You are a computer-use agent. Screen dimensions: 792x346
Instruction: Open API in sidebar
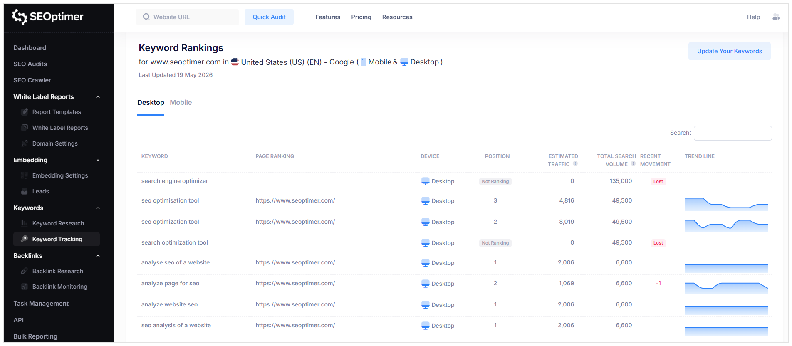pyautogui.click(x=18, y=320)
